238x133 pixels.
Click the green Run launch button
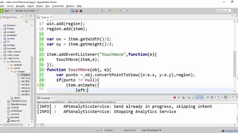click(1, 11)
